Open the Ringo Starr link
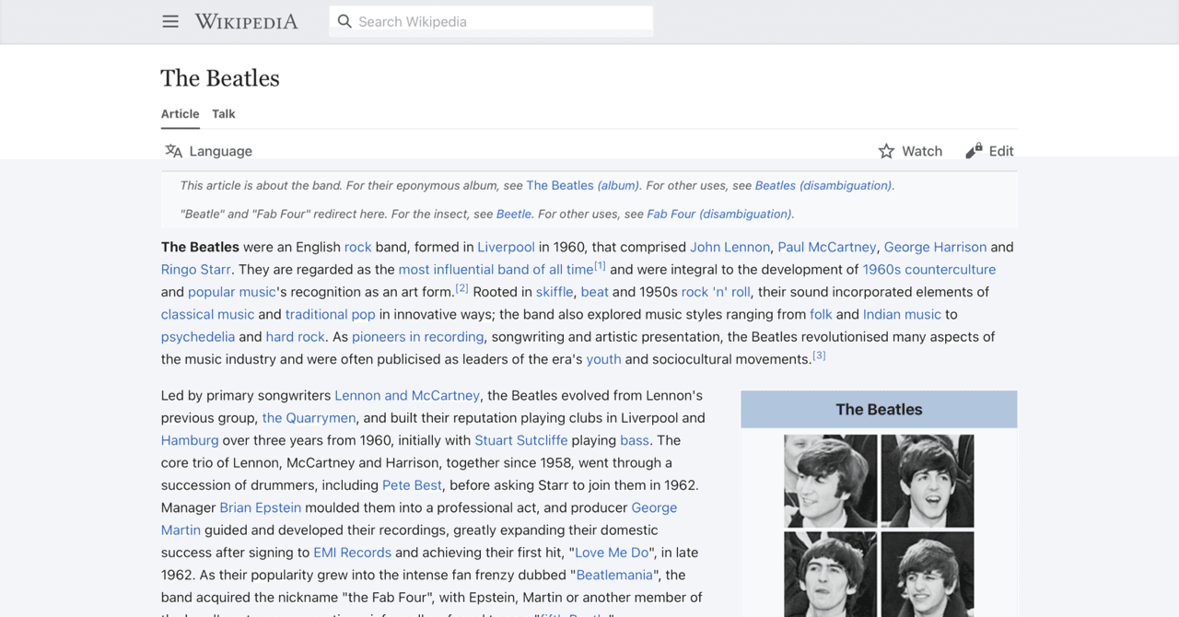The image size is (1179, 617). coord(196,270)
